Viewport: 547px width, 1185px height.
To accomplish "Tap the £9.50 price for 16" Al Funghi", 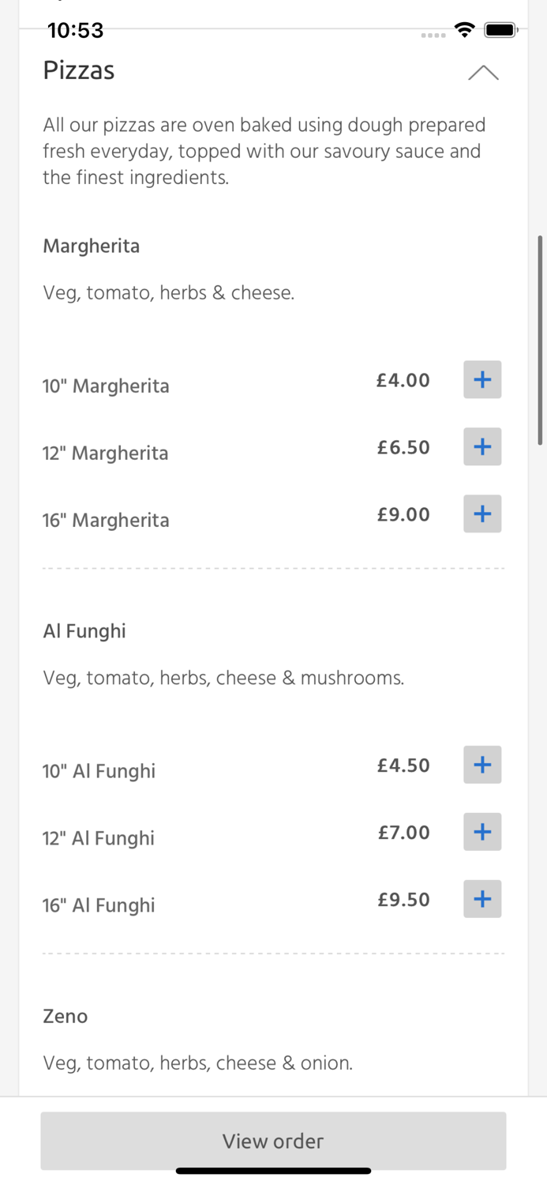I will click(403, 899).
